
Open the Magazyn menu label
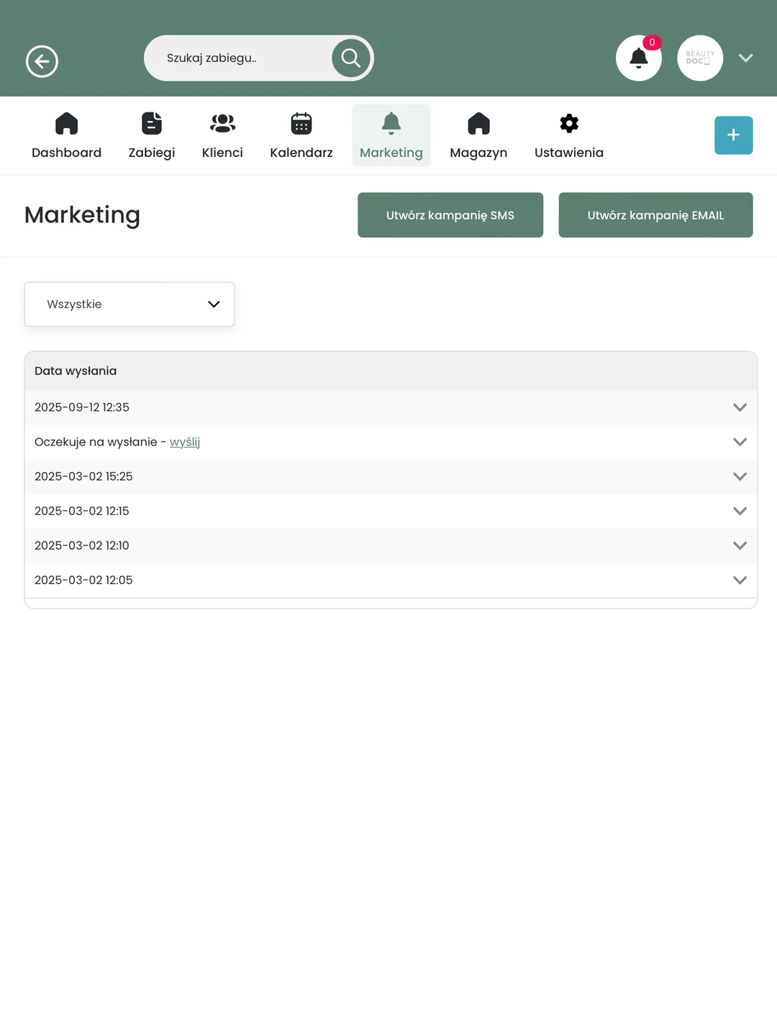[x=478, y=153]
